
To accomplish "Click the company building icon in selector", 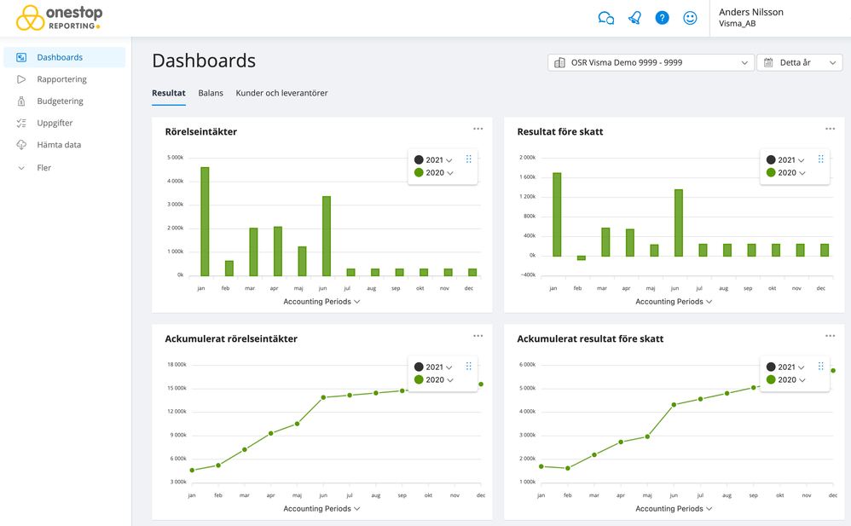I will point(559,63).
